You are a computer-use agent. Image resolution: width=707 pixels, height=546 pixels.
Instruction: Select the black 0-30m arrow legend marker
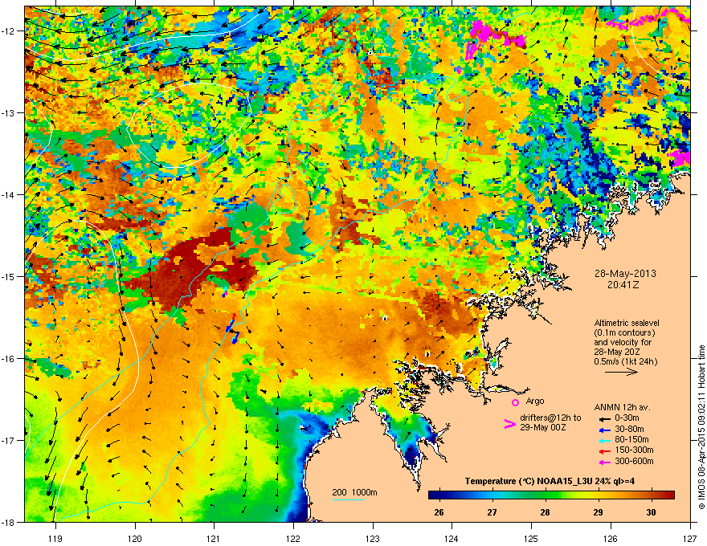tap(603, 418)
